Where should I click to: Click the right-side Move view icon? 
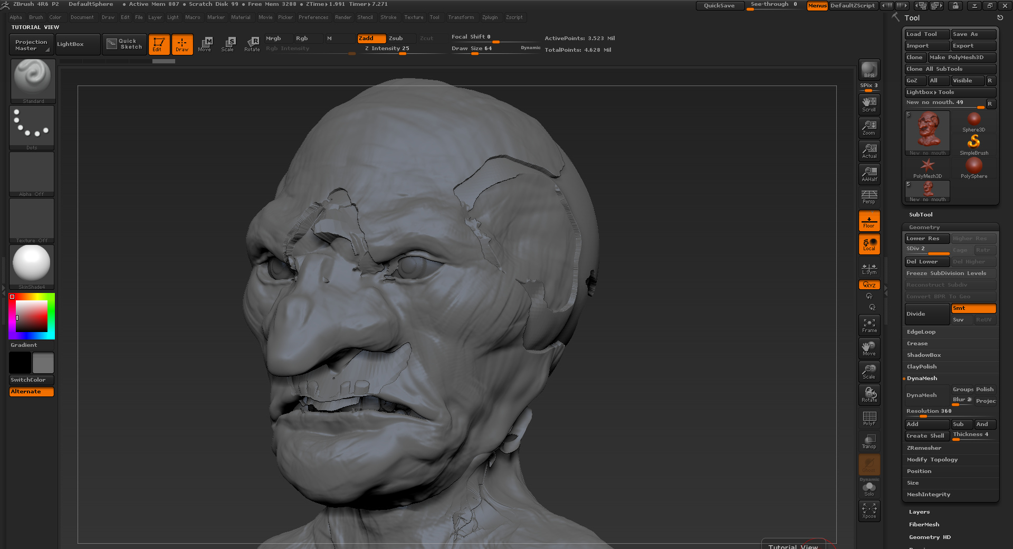[869, 348]
